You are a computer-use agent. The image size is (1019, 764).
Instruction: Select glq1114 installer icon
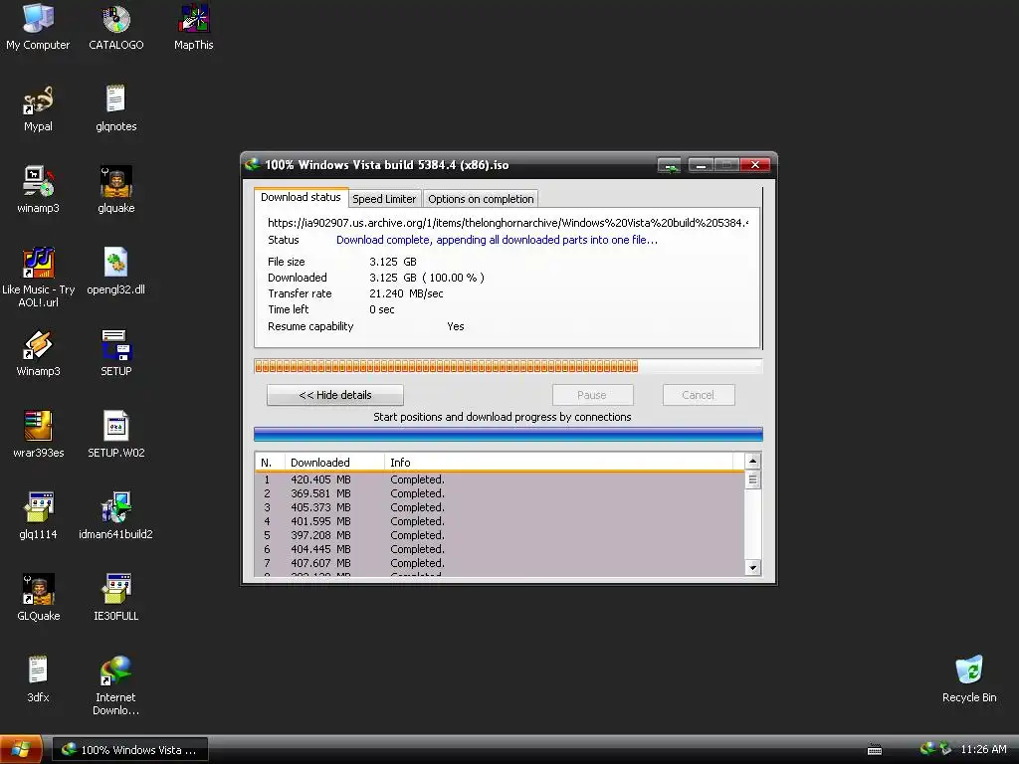38,516
